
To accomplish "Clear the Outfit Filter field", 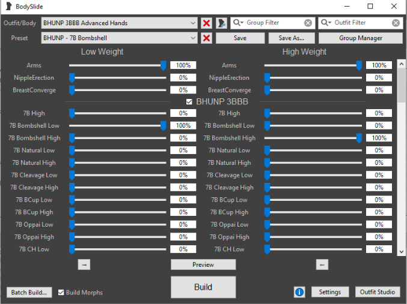I will coord(396,23).
